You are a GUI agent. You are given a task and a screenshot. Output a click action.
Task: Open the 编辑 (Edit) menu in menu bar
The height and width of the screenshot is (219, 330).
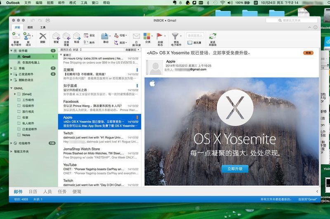[x=39, y=2]
